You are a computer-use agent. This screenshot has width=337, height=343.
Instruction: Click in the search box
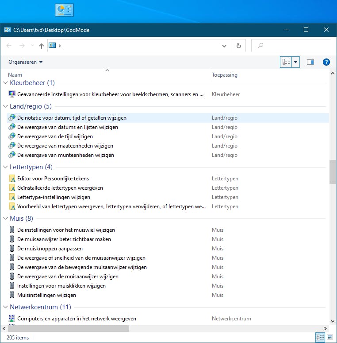pyautogui.click(x=291, y=46)
